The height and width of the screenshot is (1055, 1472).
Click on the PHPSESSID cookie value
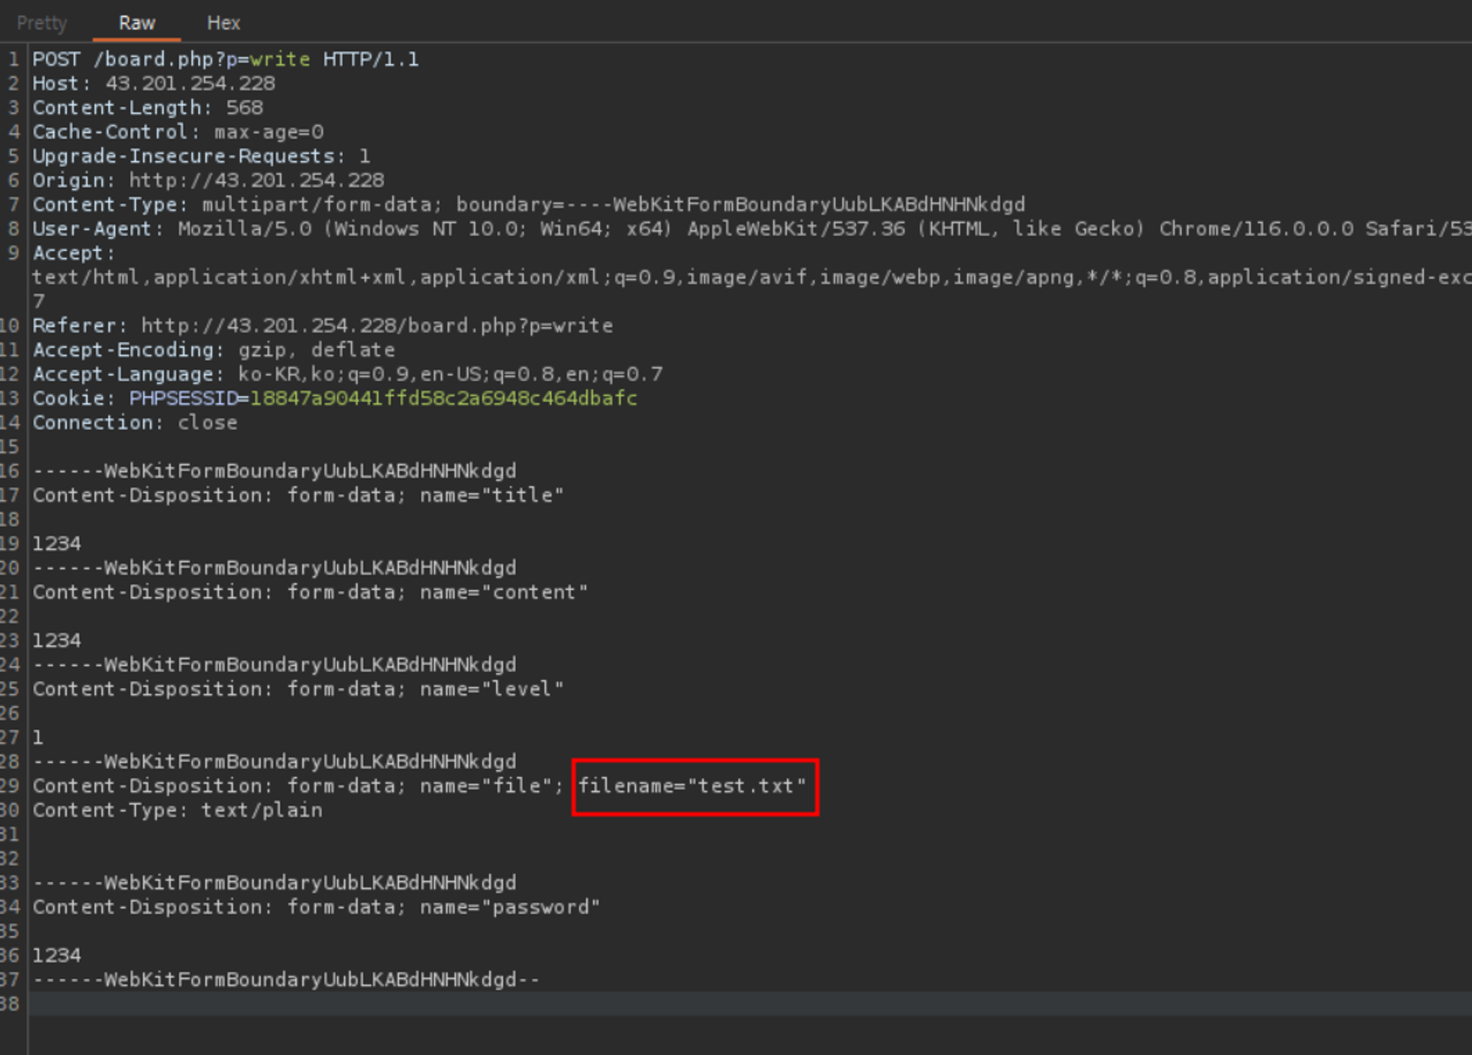443,398
